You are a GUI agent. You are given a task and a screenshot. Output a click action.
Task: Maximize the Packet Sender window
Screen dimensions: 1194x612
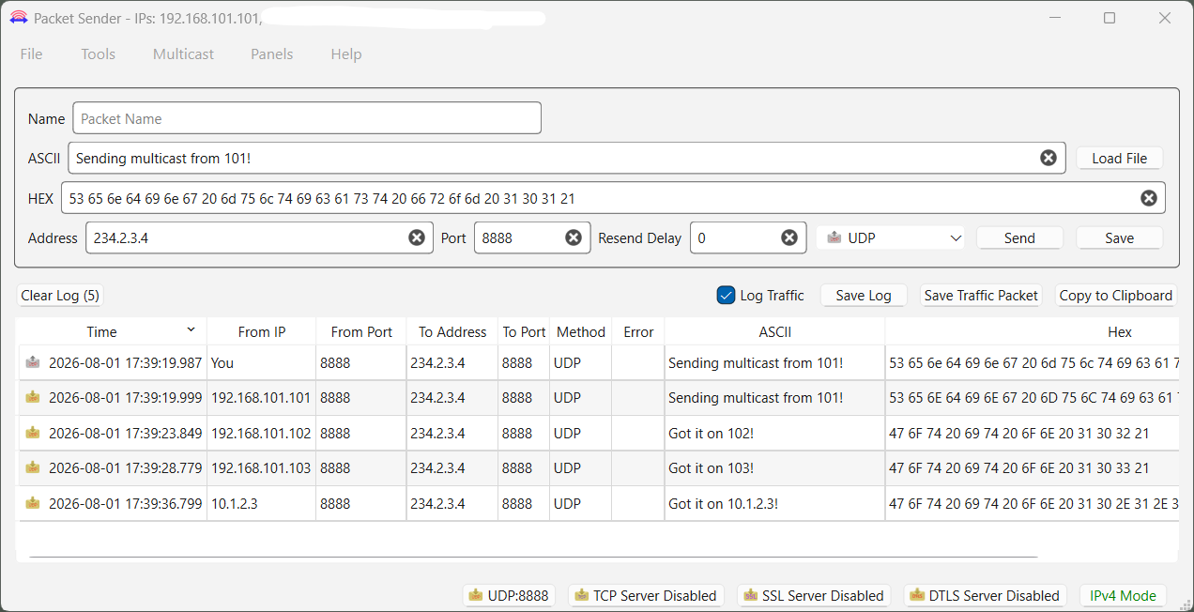coord(1110,18)
